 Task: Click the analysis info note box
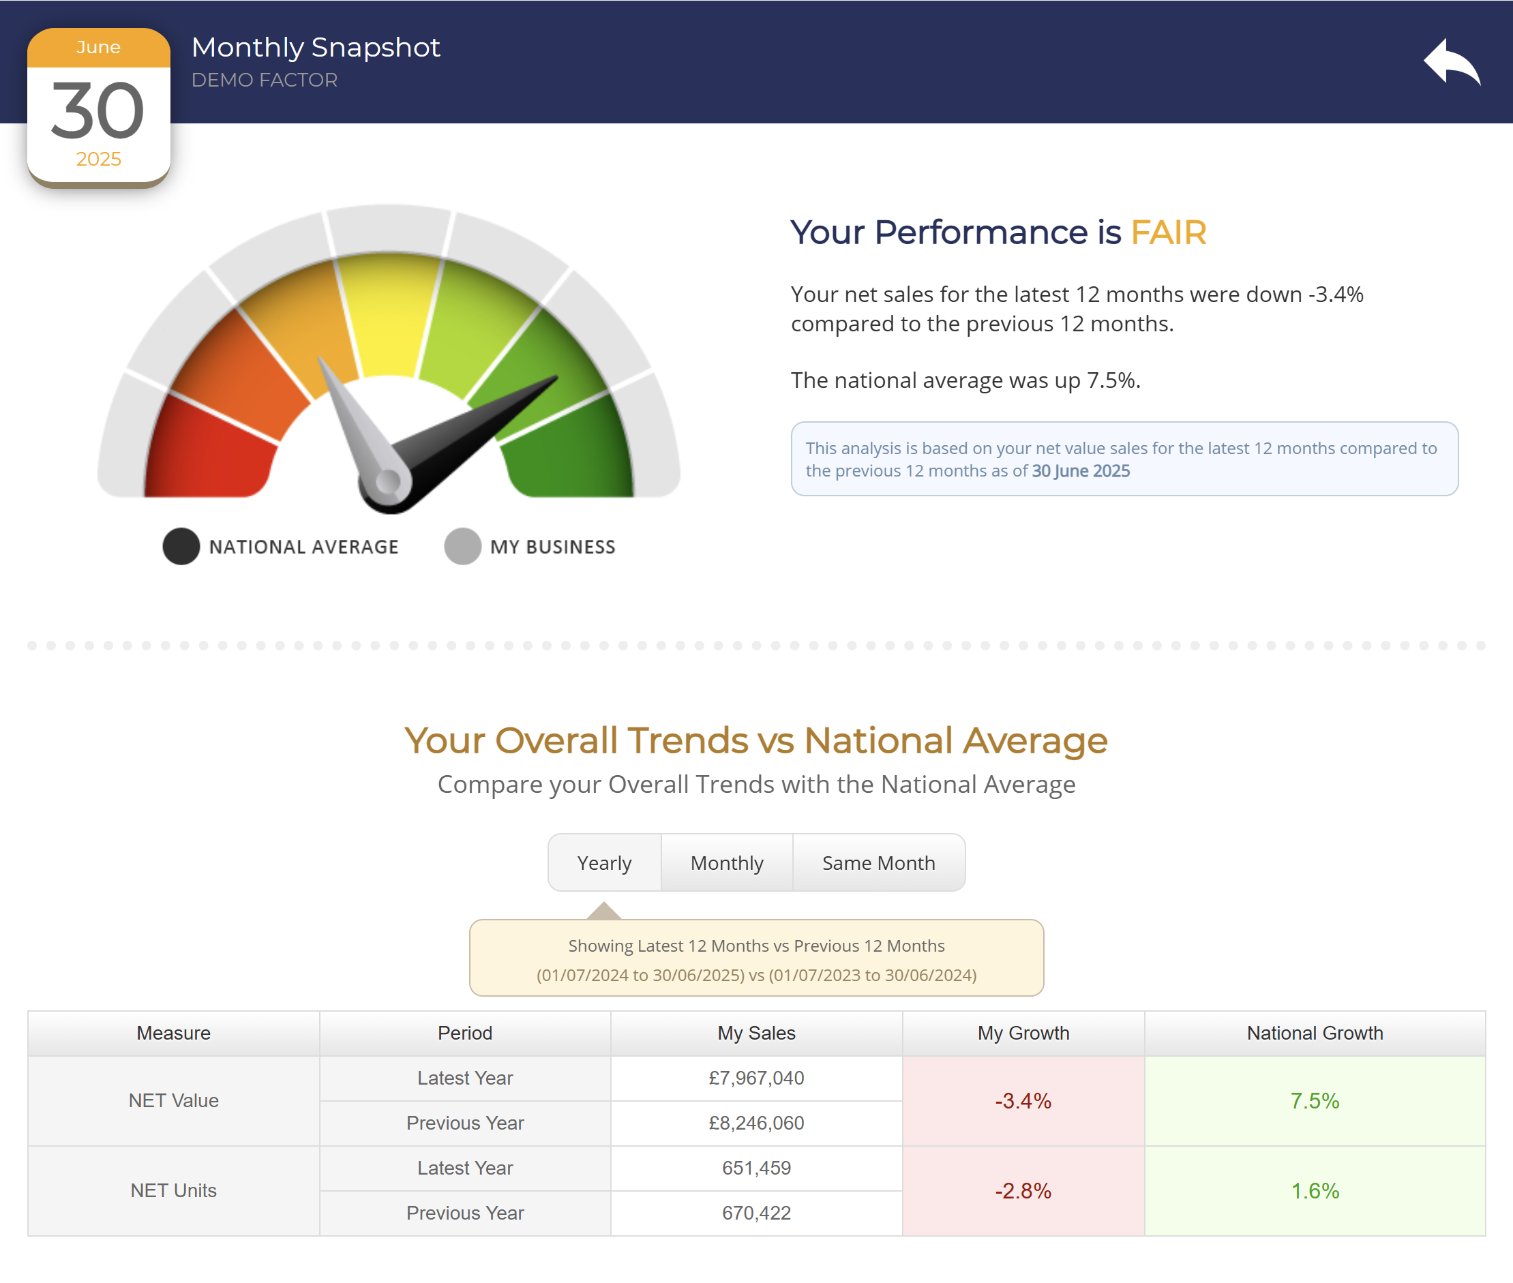coord(1124,459)
